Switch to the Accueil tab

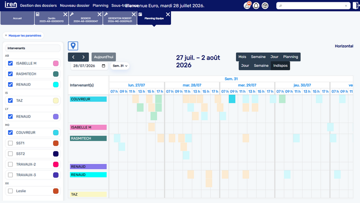pyautogui.click(x=17, y=18)
